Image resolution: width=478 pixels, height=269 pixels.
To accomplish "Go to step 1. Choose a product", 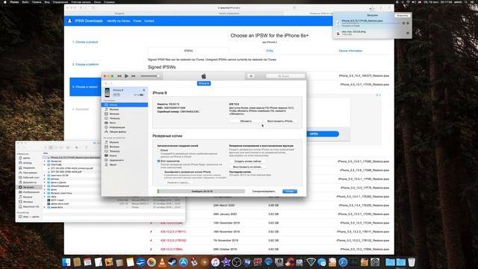I will point(85,42).
